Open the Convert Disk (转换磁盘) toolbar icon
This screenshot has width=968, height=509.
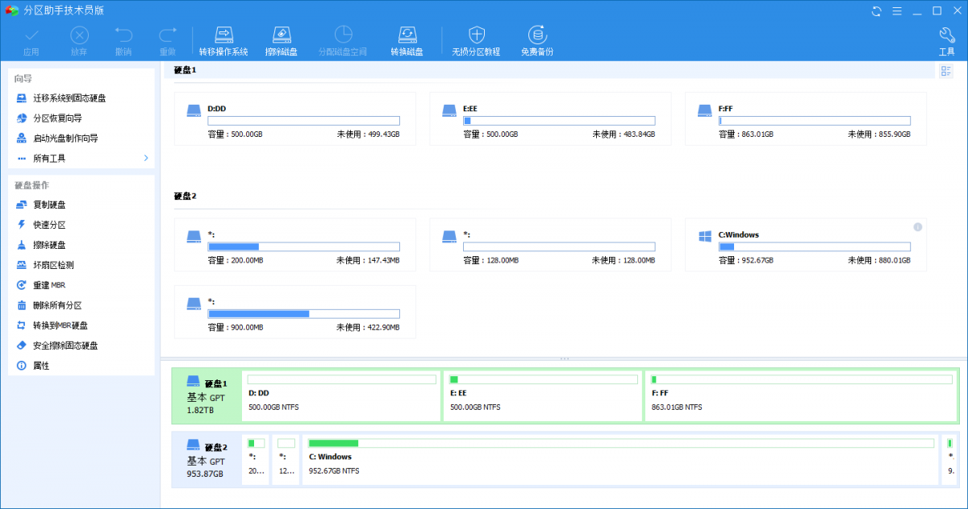[x=407, y=39]
